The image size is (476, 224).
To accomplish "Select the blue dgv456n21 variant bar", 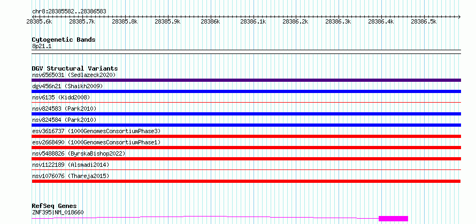I will click(x=246, y=91).
